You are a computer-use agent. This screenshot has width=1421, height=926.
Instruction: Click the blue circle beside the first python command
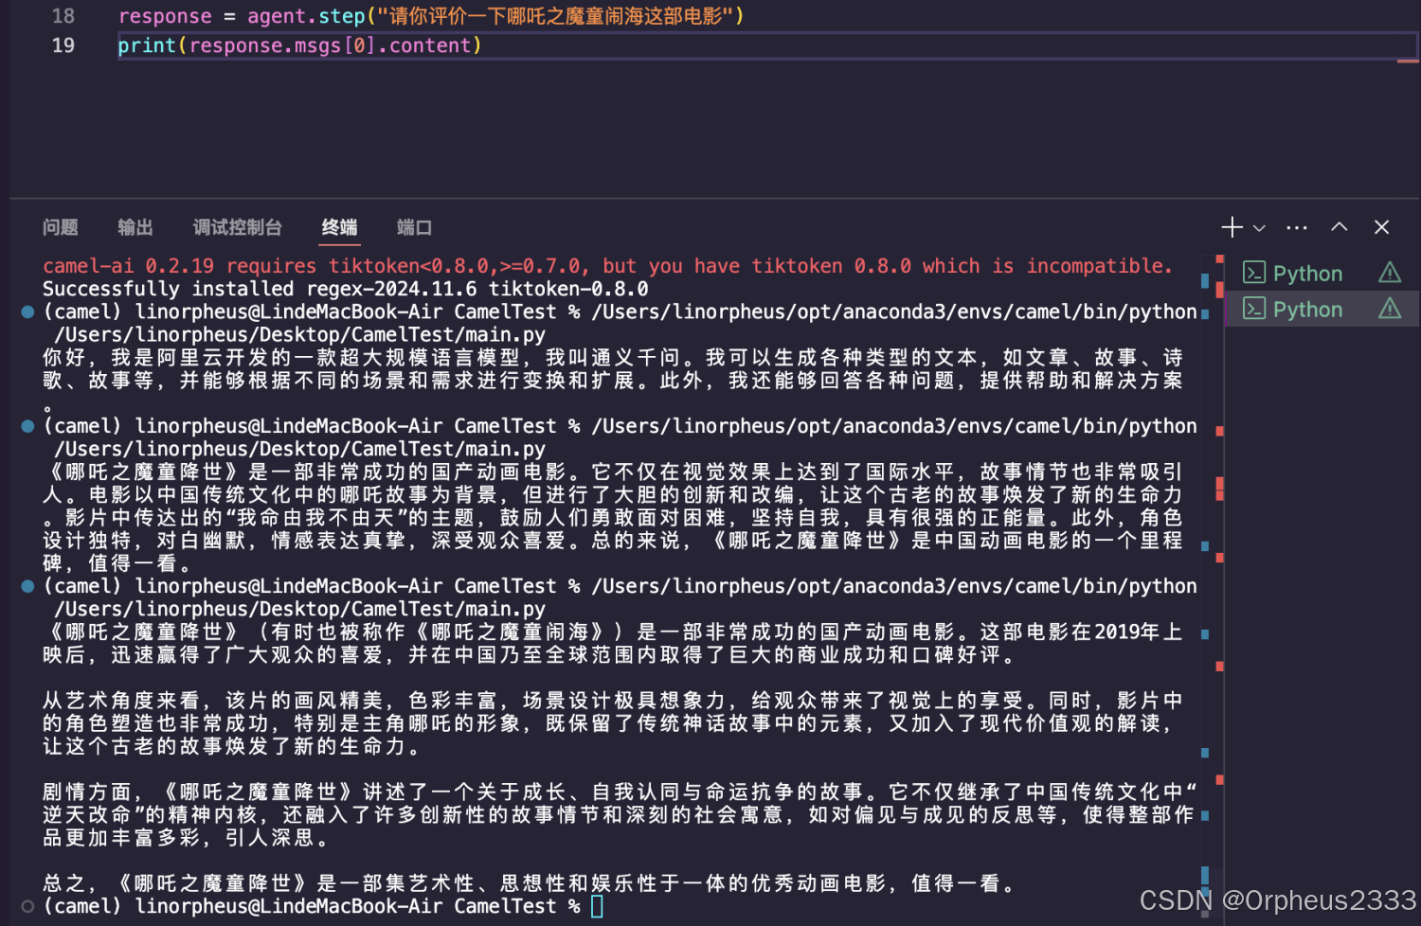27,311
